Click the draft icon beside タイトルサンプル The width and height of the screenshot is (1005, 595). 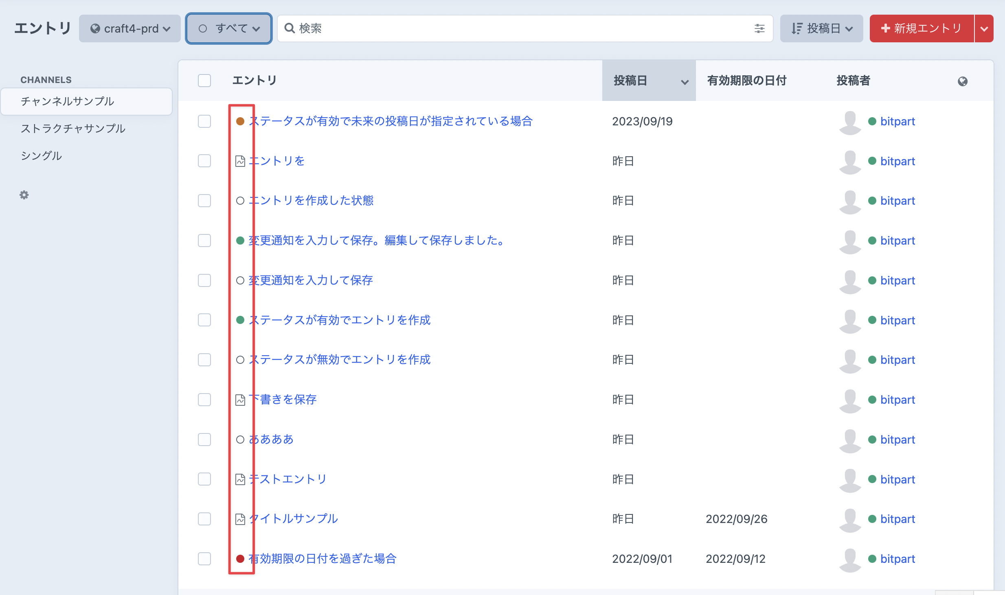click(x=240, y=519)
